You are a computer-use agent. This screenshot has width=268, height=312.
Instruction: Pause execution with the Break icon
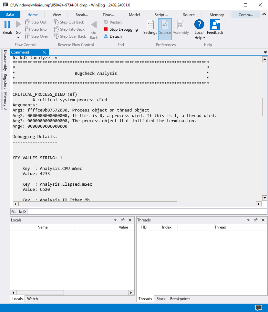pos(7,24)
